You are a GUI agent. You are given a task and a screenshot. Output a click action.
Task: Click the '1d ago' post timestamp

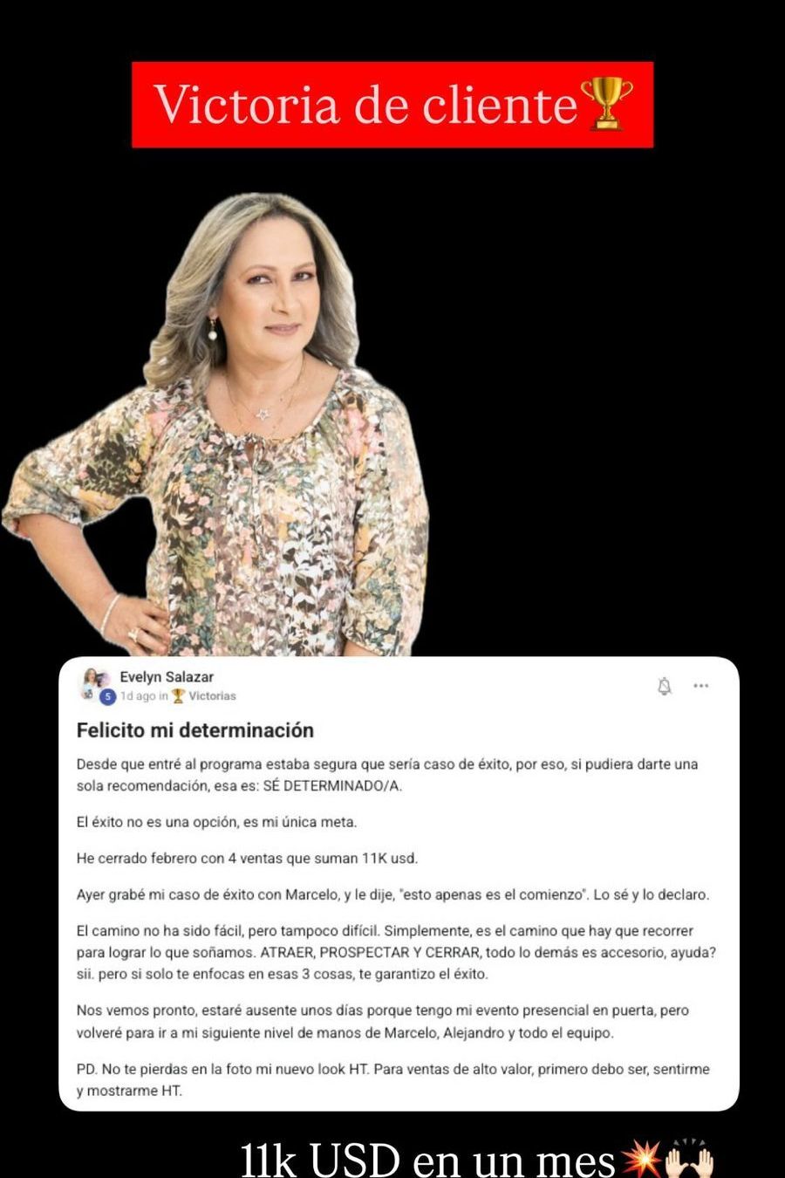tap(137, 696)
